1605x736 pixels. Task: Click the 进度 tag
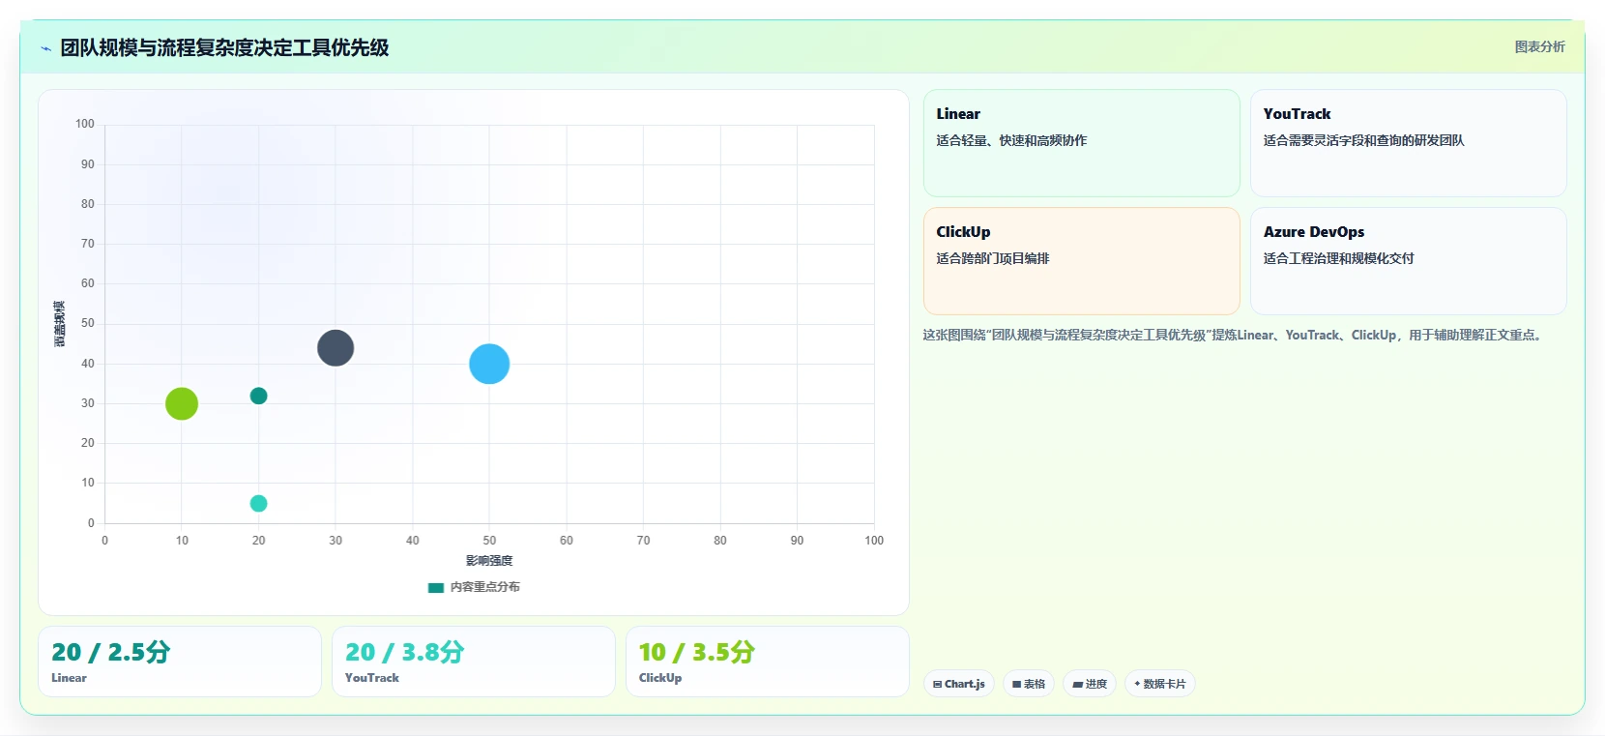(x=1090, y=684)
